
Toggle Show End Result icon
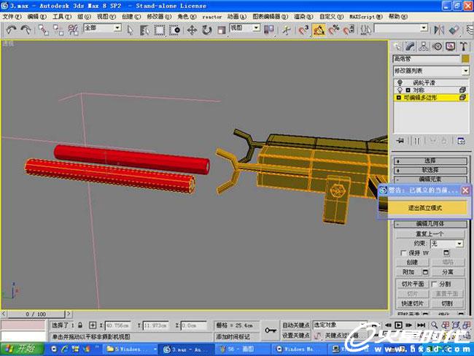(417, 141)
